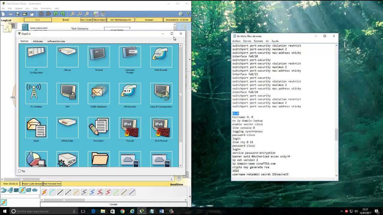Click the Save icon in Packet Tracer toolbar

point(17,14)
